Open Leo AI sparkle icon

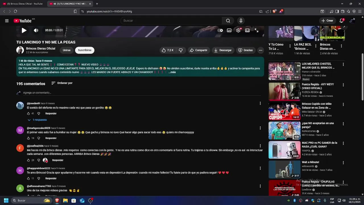348,11
